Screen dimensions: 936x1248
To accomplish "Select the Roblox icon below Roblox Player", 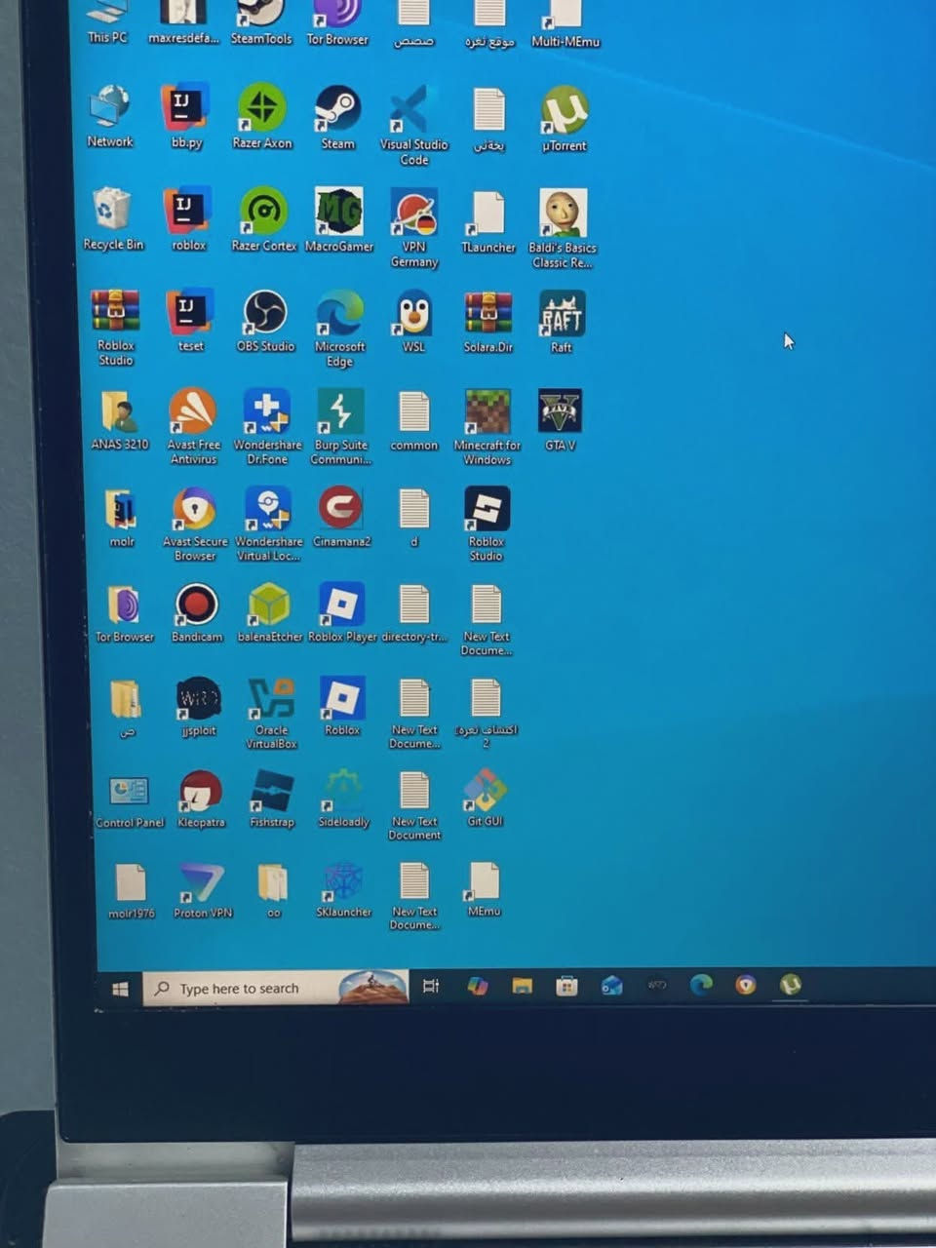I will coord(342,698).
